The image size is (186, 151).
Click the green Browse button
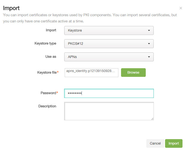tap(133, 73)
